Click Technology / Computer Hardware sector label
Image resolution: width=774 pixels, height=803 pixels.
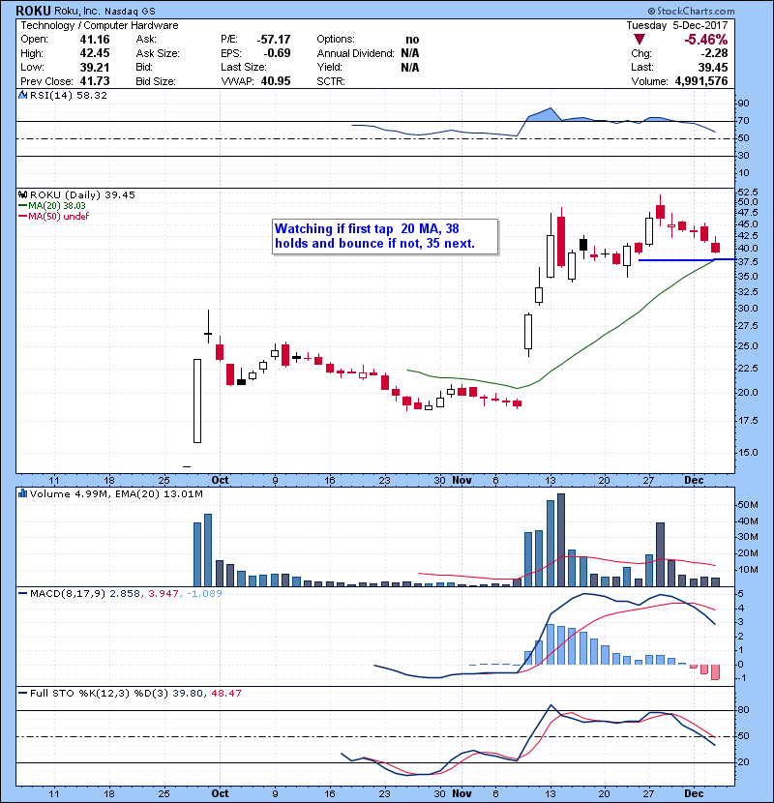click(x=100, y=25)
